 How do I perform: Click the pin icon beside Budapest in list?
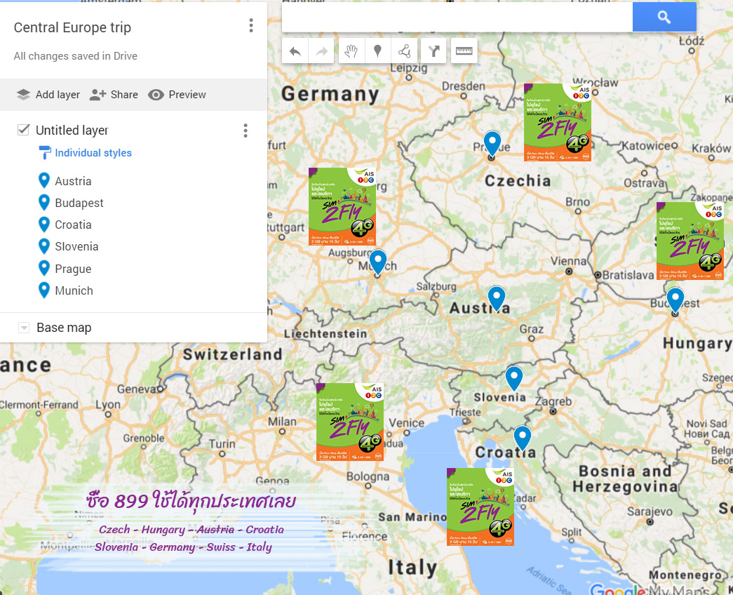tap(44, 203)
